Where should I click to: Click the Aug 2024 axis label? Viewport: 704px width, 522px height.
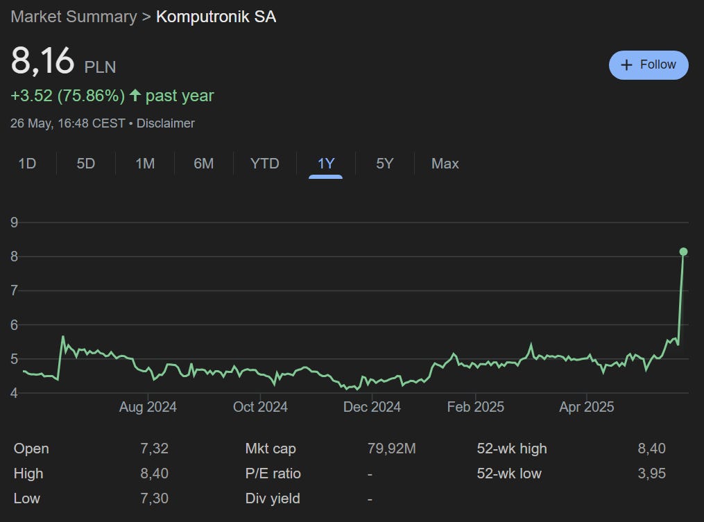[x=148, y=407]
